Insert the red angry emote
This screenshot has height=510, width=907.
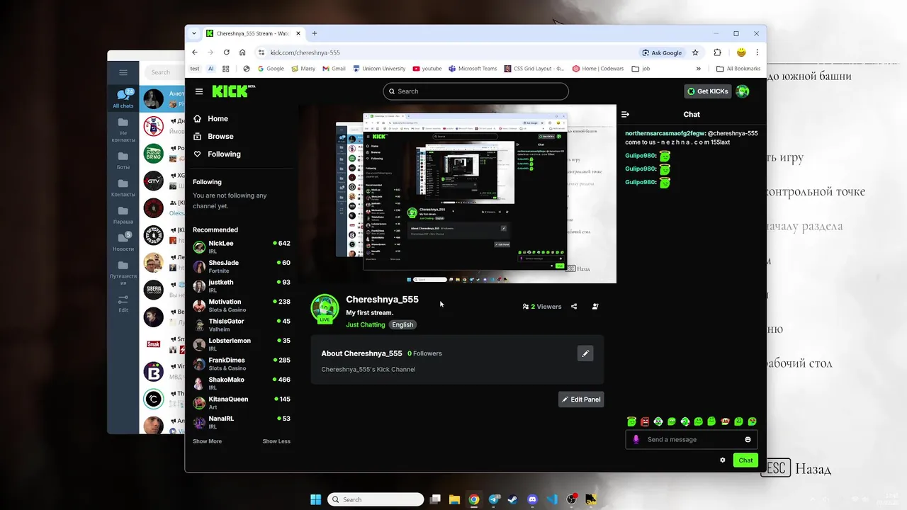coord(645,421)
